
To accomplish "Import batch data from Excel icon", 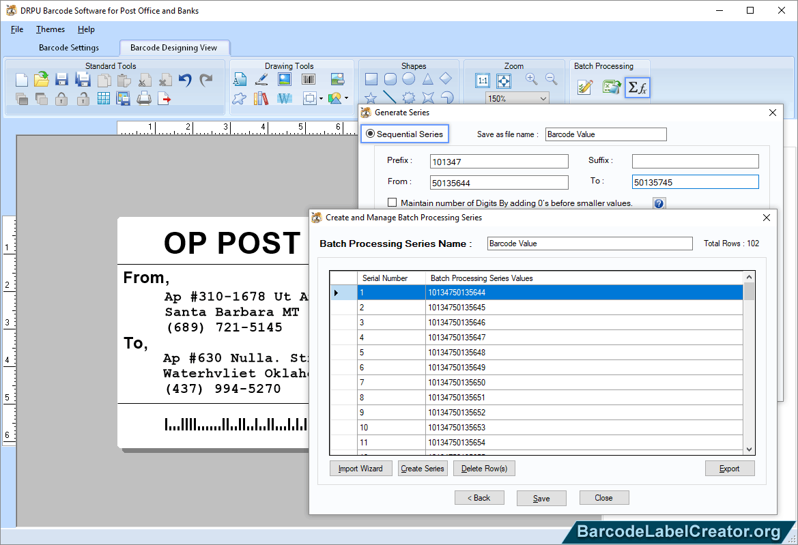I will (x=612, y=87).
